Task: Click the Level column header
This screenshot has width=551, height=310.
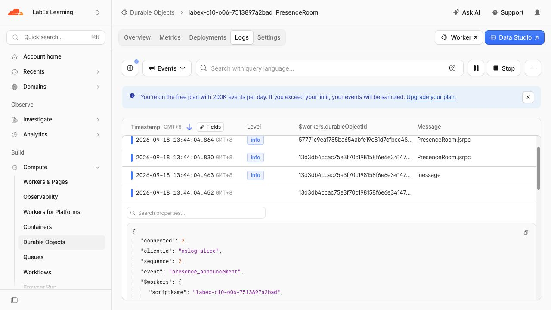Action: 254,127
